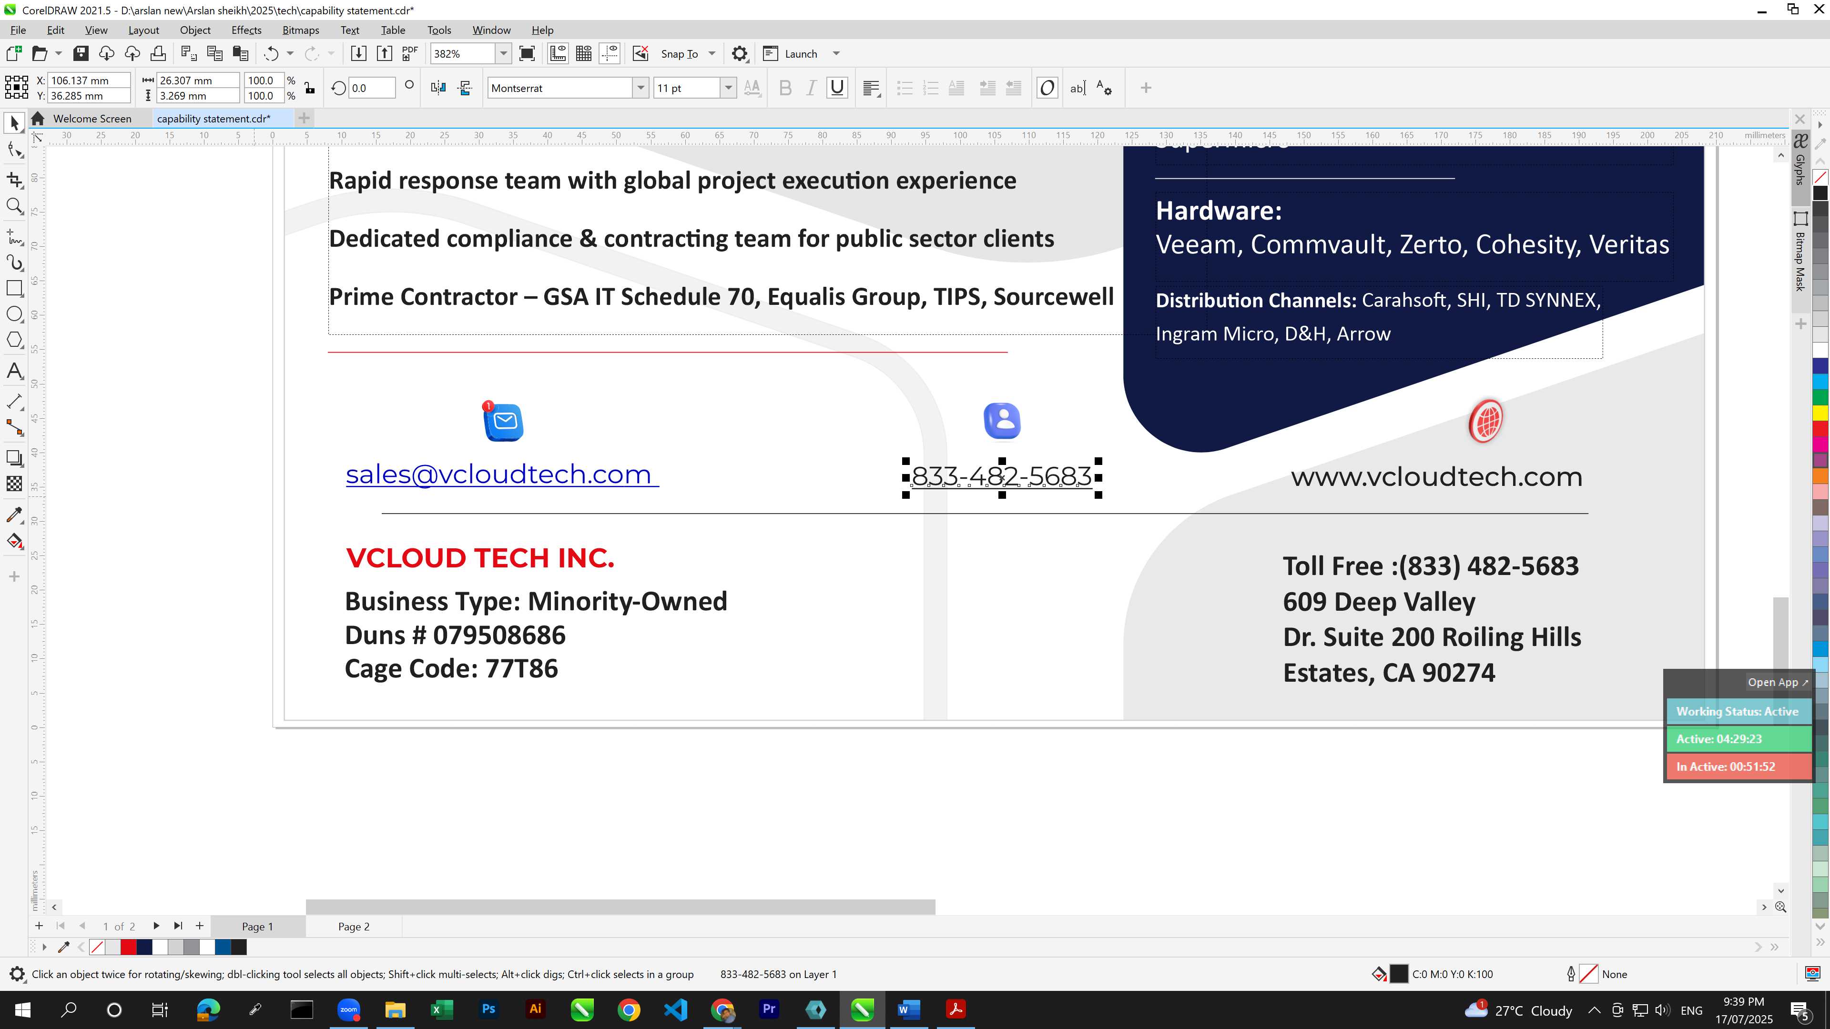This screenshot has height=1029, width=1830.
Task: Expand document palette flyout arrow
Action: click(44, 947)
